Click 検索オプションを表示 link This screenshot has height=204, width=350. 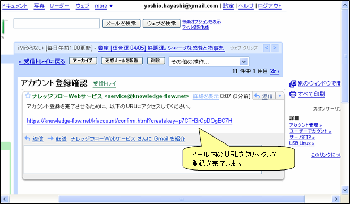[x=202, y=22]
